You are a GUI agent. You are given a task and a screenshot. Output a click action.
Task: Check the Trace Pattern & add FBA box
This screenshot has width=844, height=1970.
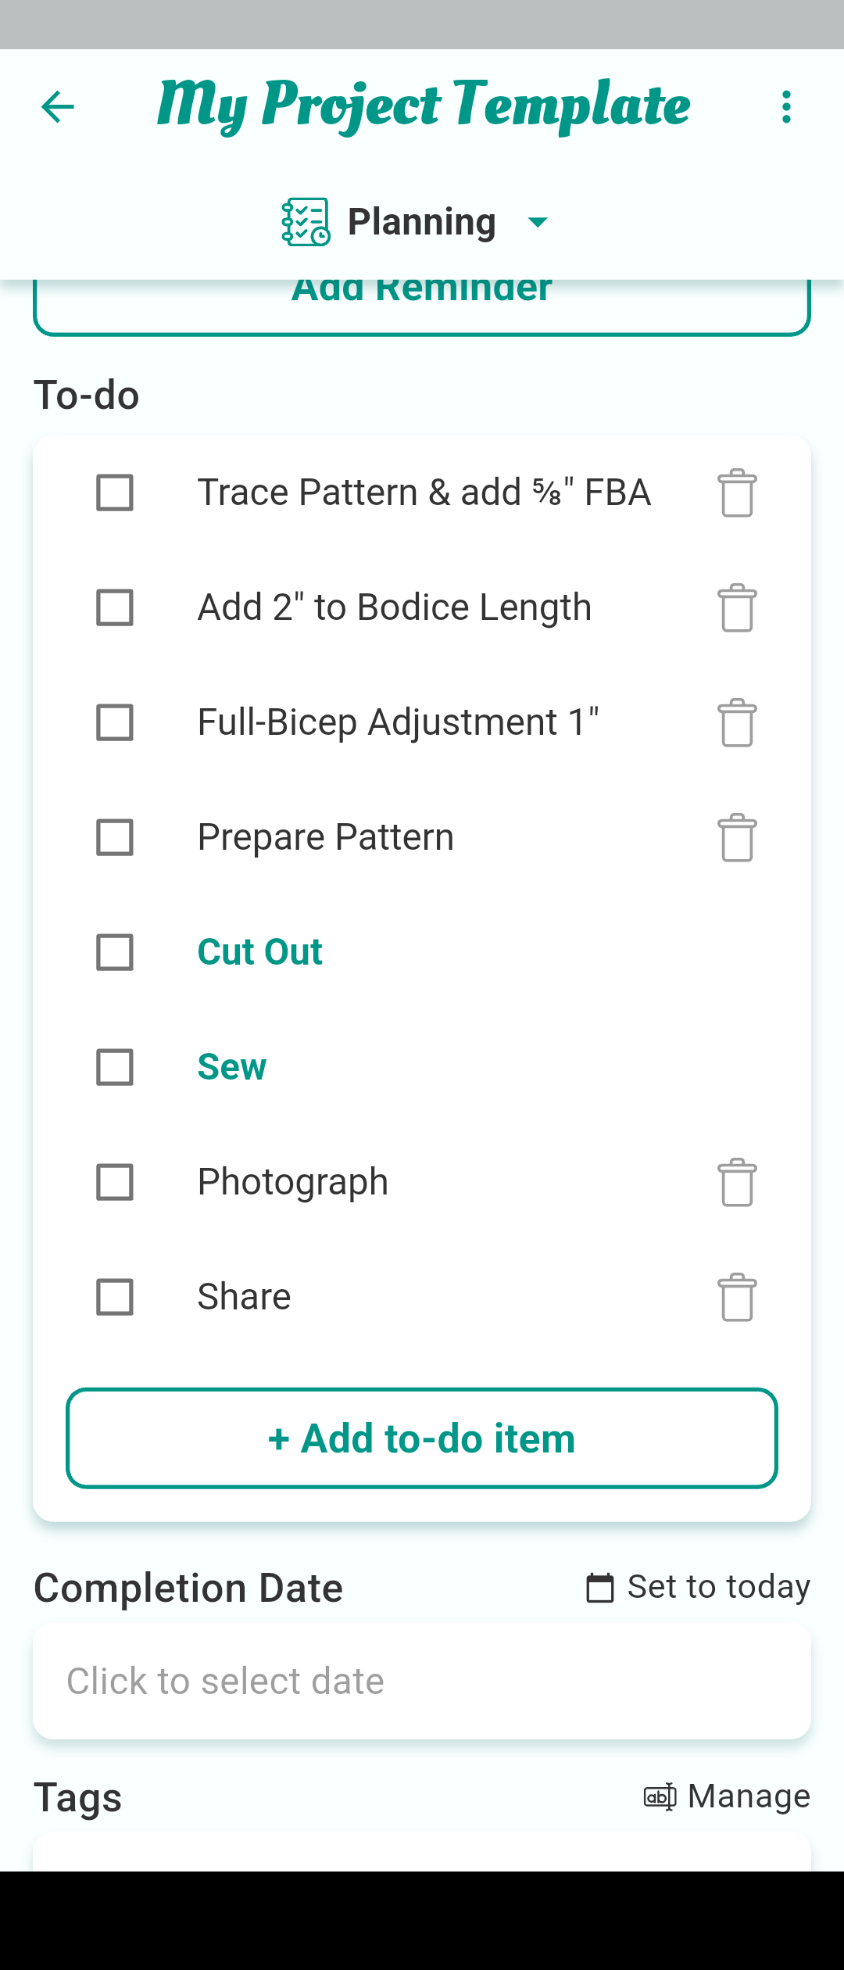coord(115,492)
